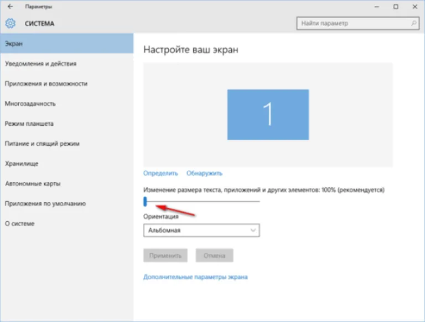Go back with the arrow in the title bar
The width and height of the screenshot is (425, 322).
10,7
